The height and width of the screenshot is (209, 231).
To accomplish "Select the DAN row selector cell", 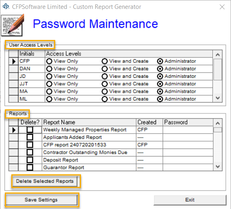I will 13,69.
